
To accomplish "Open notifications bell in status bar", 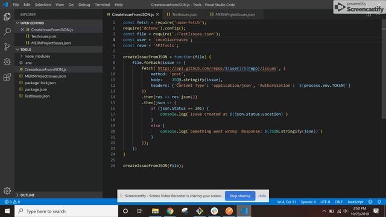I will [379, 202].
